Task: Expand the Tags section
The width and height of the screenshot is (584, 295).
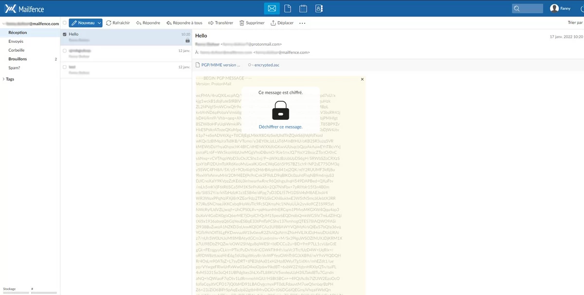Action: [4, 79]
